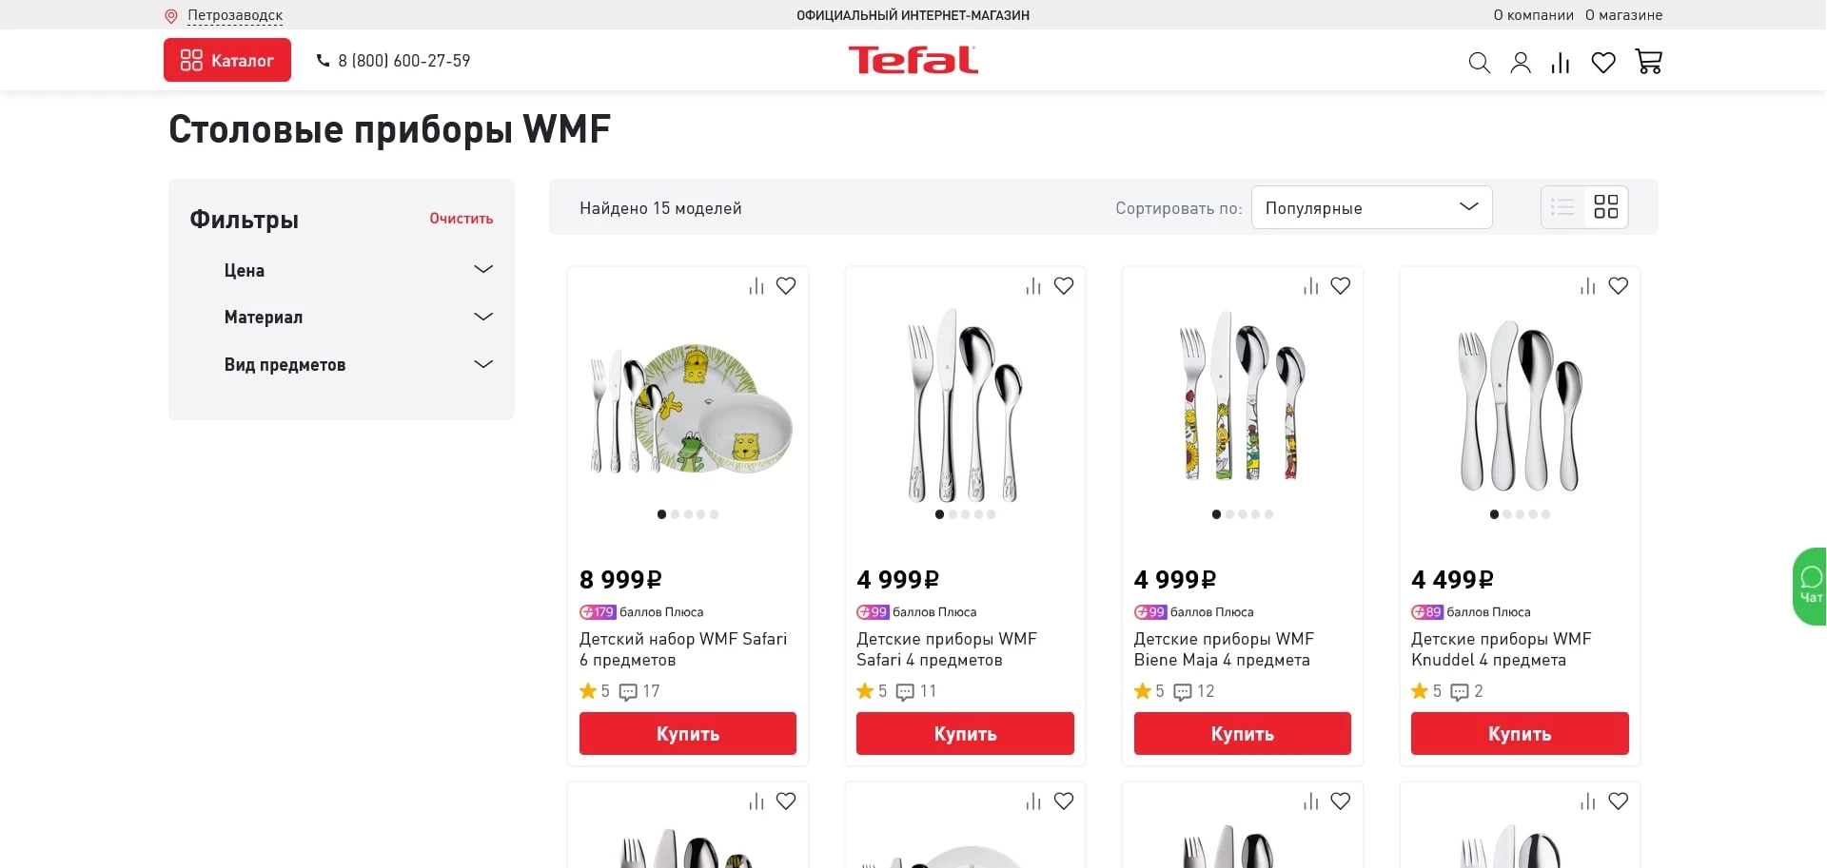Open the Популярные sorting dropdown
Screen dimensions: 1827x868
[x=1371, y=206]
